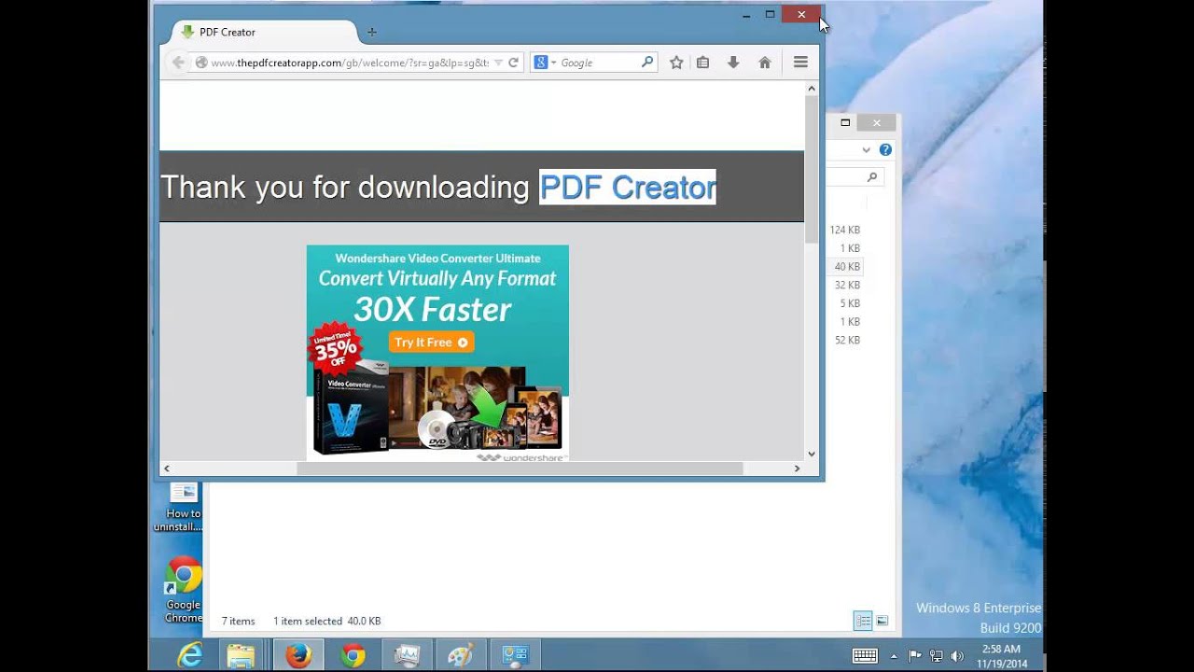Click the volume speaker icon in tray

click(957, 656)
